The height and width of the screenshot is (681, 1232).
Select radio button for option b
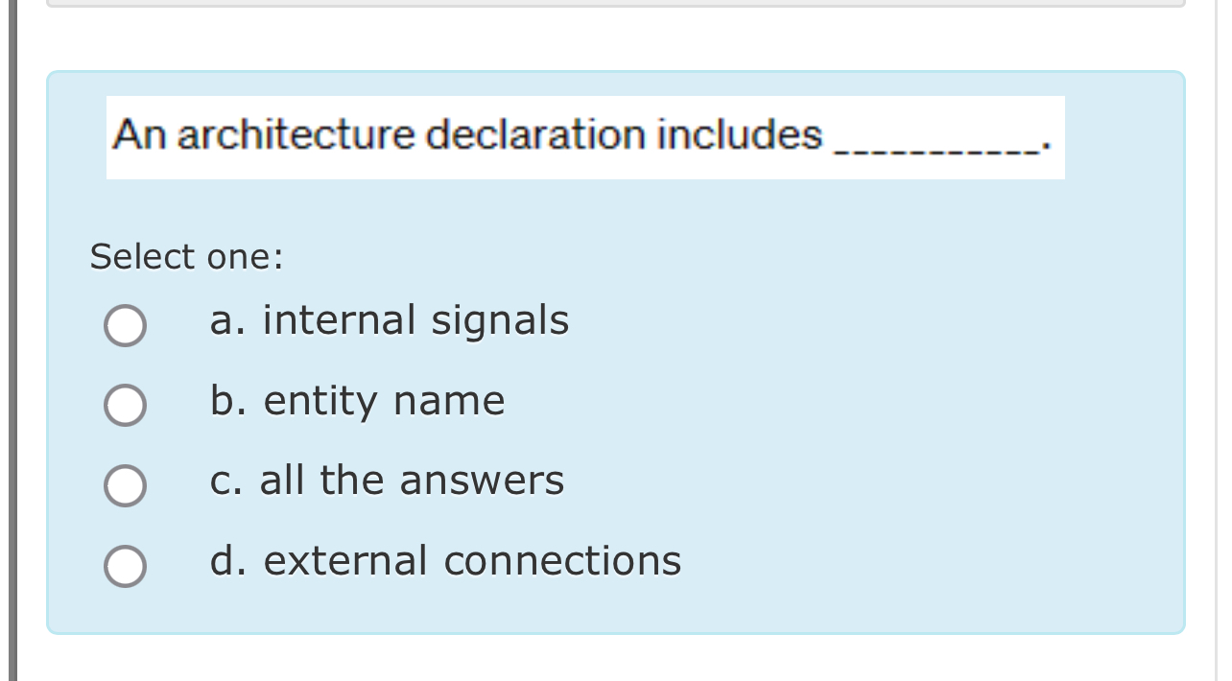125,405
